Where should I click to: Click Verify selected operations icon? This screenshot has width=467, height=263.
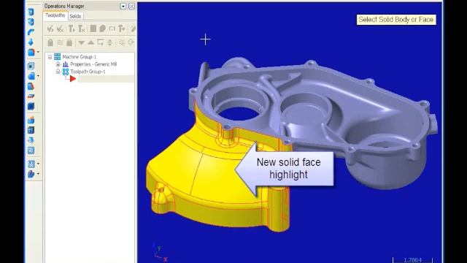(x=102, y=28)
